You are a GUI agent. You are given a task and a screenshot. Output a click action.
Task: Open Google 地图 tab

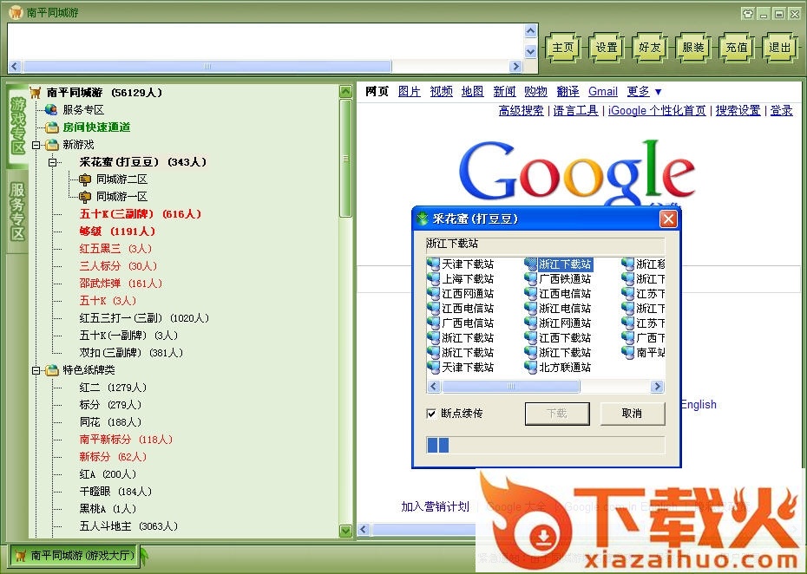pyautogui.click(x=472, y=92)
